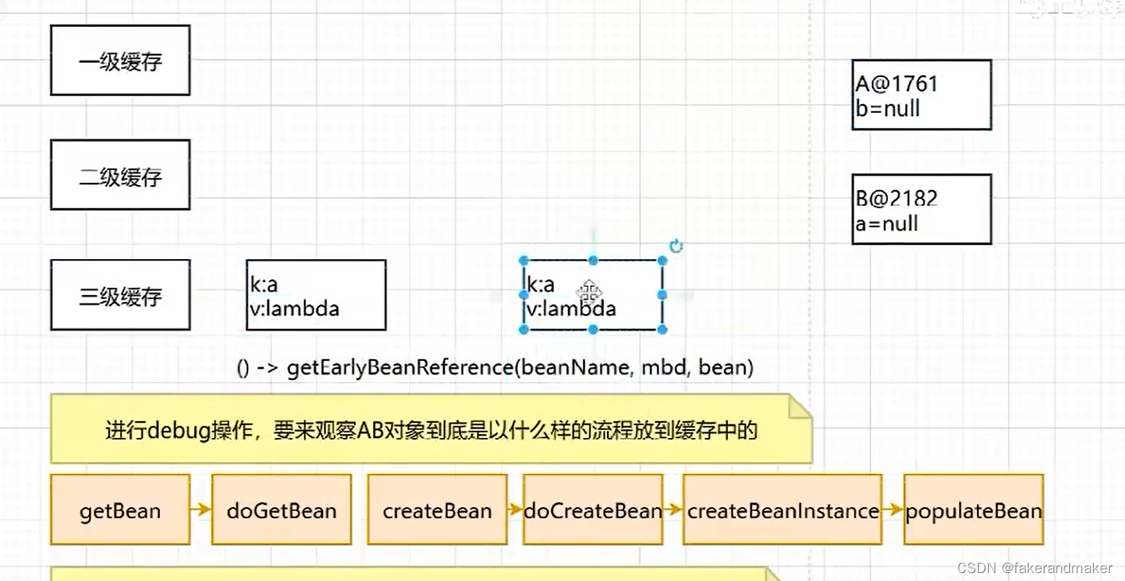The width and height of the screenshot is (1125, 581).
Task: Select the createBean step box
Action: (438, 509)
